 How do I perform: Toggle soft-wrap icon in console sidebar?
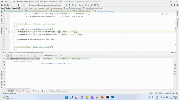[175, 65]
